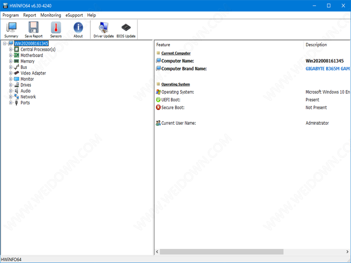This screenshot has height=263, width=351.
Task: Click the root computer icon in tree
Action: point(11,43)
